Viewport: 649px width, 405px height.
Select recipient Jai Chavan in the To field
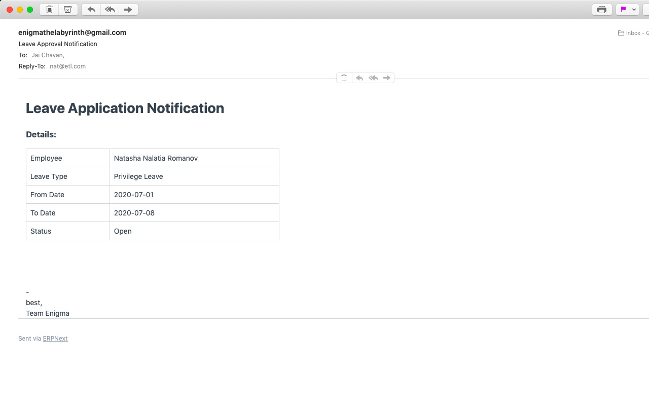[x=47, y=55]
